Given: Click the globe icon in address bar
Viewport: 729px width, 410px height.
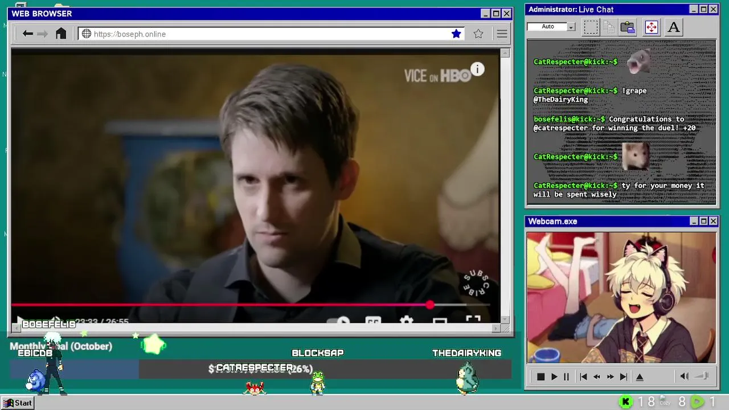Looking at the screenshot, I should click(87, 34).
